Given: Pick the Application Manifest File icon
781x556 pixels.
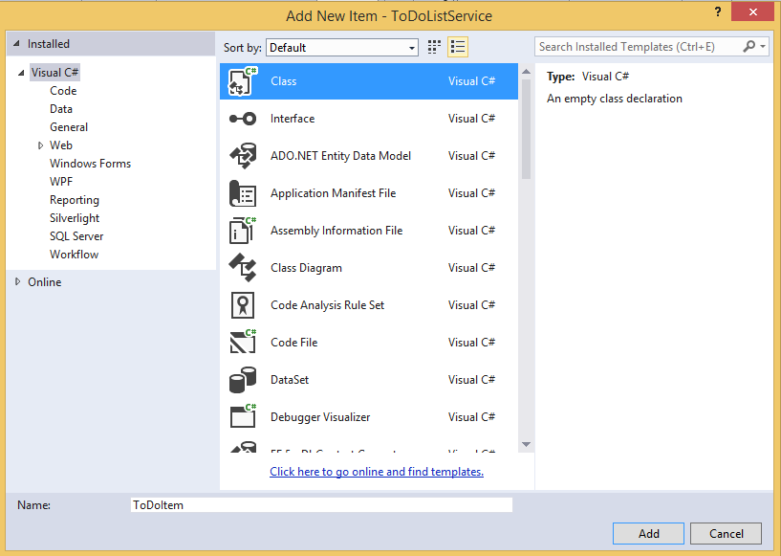Looking at the screenshot, I should pyautogui.click(x=243, y=193).
